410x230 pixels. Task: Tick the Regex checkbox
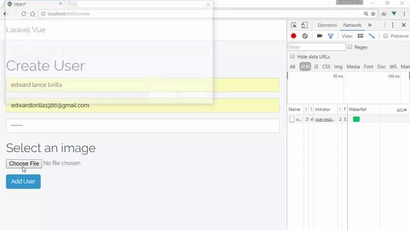click(x=350, y=47)
